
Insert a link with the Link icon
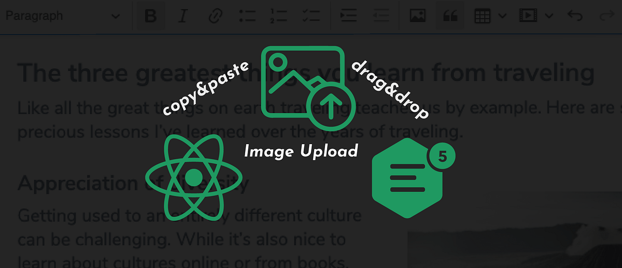215,16
